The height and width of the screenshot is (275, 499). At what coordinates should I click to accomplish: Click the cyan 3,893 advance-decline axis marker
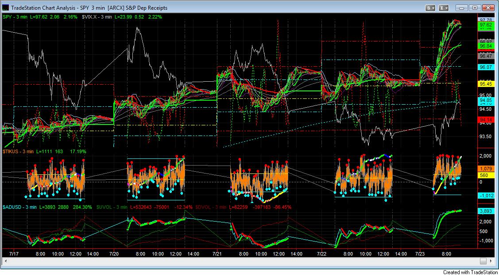pyautogui.click(x=487, y=211)
